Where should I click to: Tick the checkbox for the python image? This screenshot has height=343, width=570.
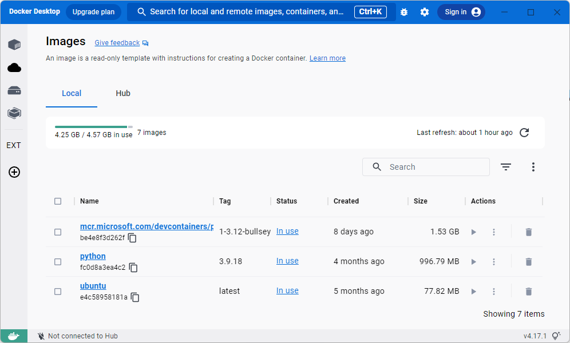click(58, 262)
